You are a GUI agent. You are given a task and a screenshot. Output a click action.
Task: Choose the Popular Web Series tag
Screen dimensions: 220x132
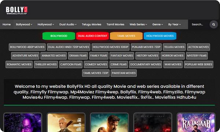pos(198,64)
